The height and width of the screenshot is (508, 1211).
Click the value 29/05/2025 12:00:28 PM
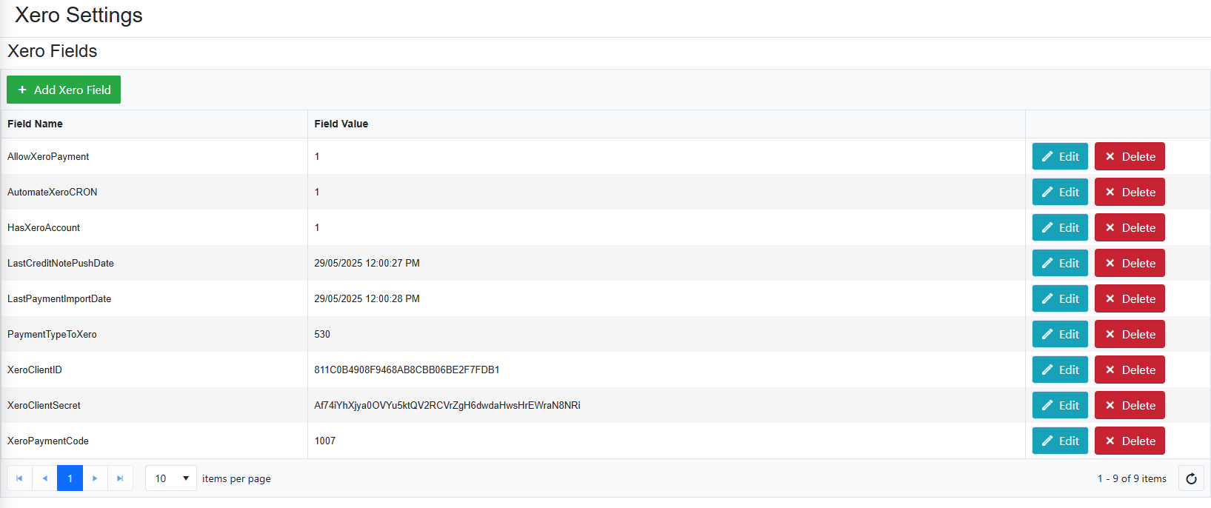coord(367,298)
